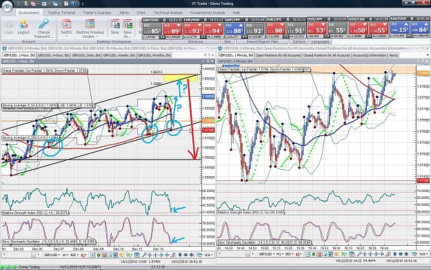Image resolution: width=431 pixels, height=270 pixels.
Task: Open the VT Trader application orb menu
Action: point(7,6)
